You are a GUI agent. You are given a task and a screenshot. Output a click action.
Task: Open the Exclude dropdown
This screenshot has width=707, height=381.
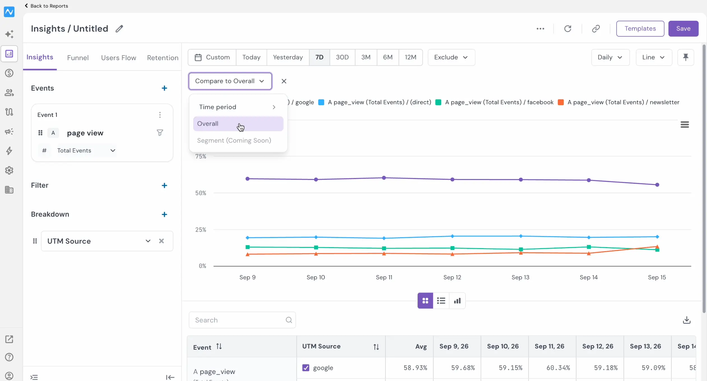(x=451, y=57)
